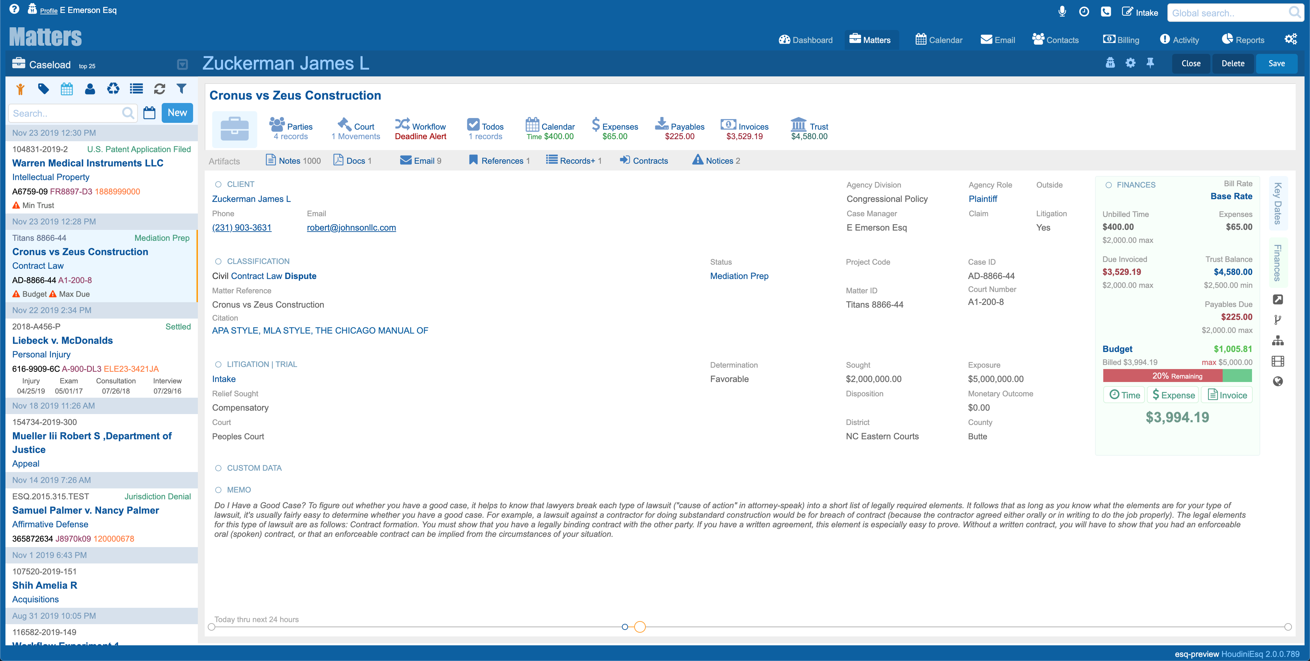The width and height of the screenshot is (1310, 661).
Task: Click the Invoice button in Finances
Action: pos(1227,395)
